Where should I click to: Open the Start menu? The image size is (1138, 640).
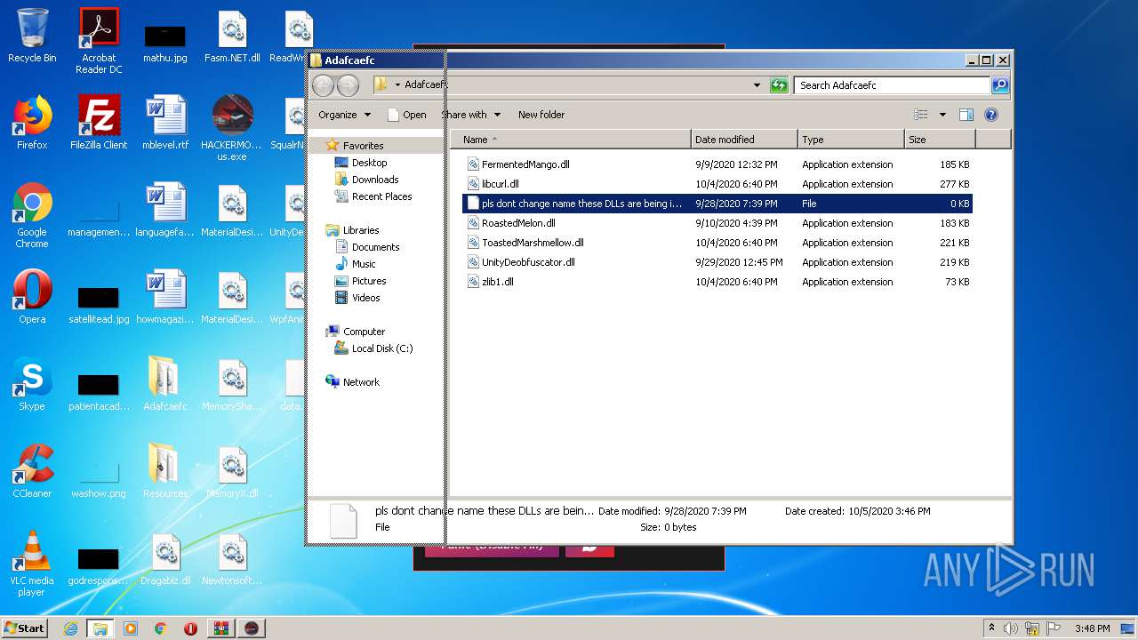point(25,628)
